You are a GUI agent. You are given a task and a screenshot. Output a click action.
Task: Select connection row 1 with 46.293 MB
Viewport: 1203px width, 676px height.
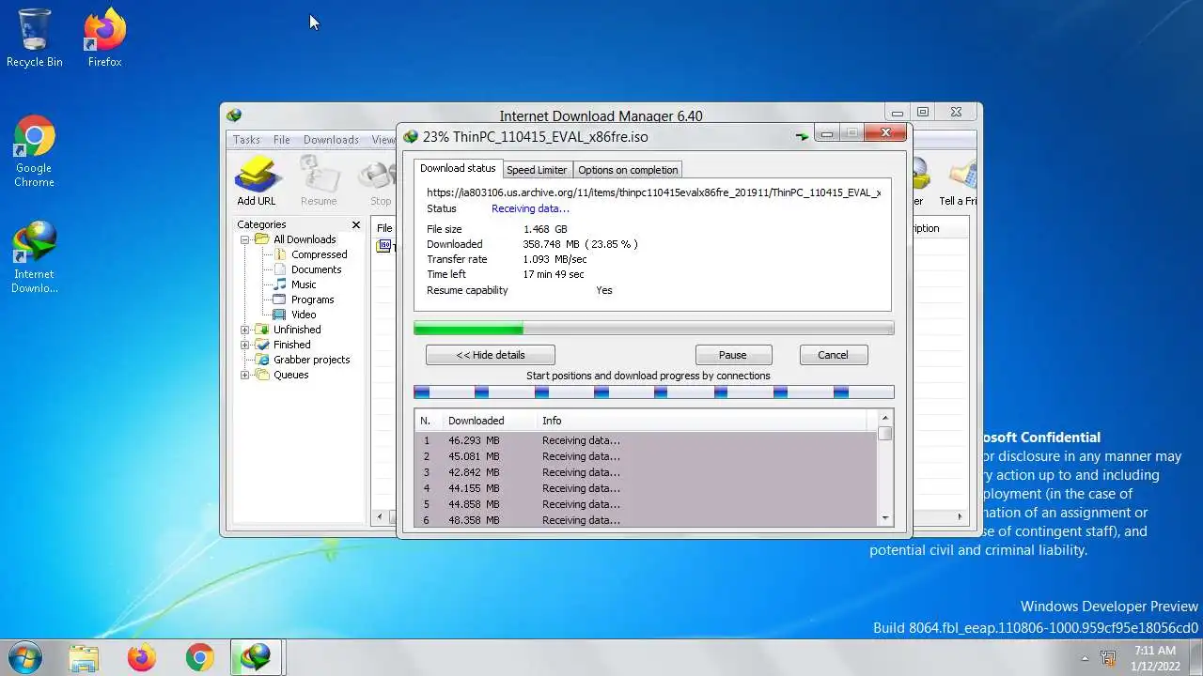coord(646,440)
